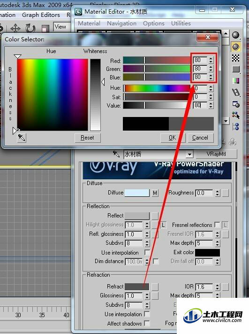Click the Reflection Max depth input field
The image size is (249, 334).
click(x=204, y=243)
